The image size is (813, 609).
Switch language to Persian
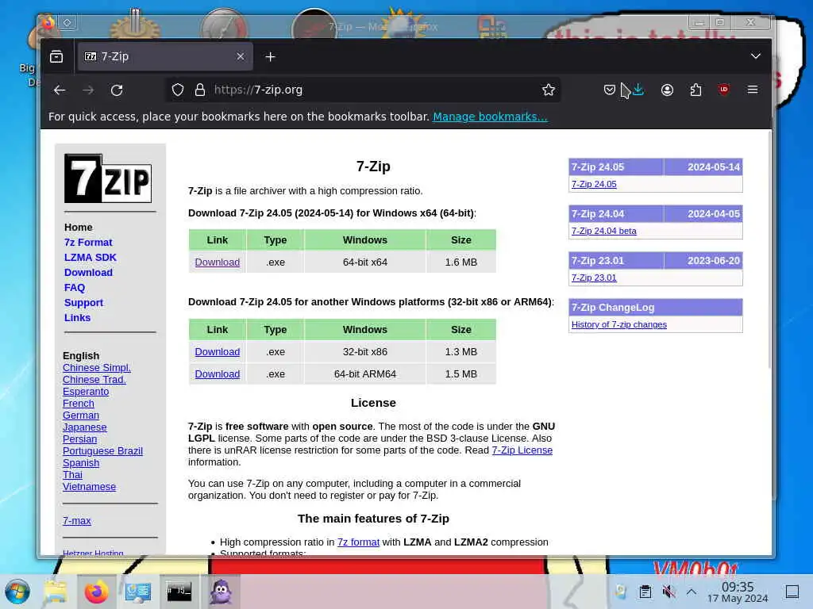click(x=80, y=439)
